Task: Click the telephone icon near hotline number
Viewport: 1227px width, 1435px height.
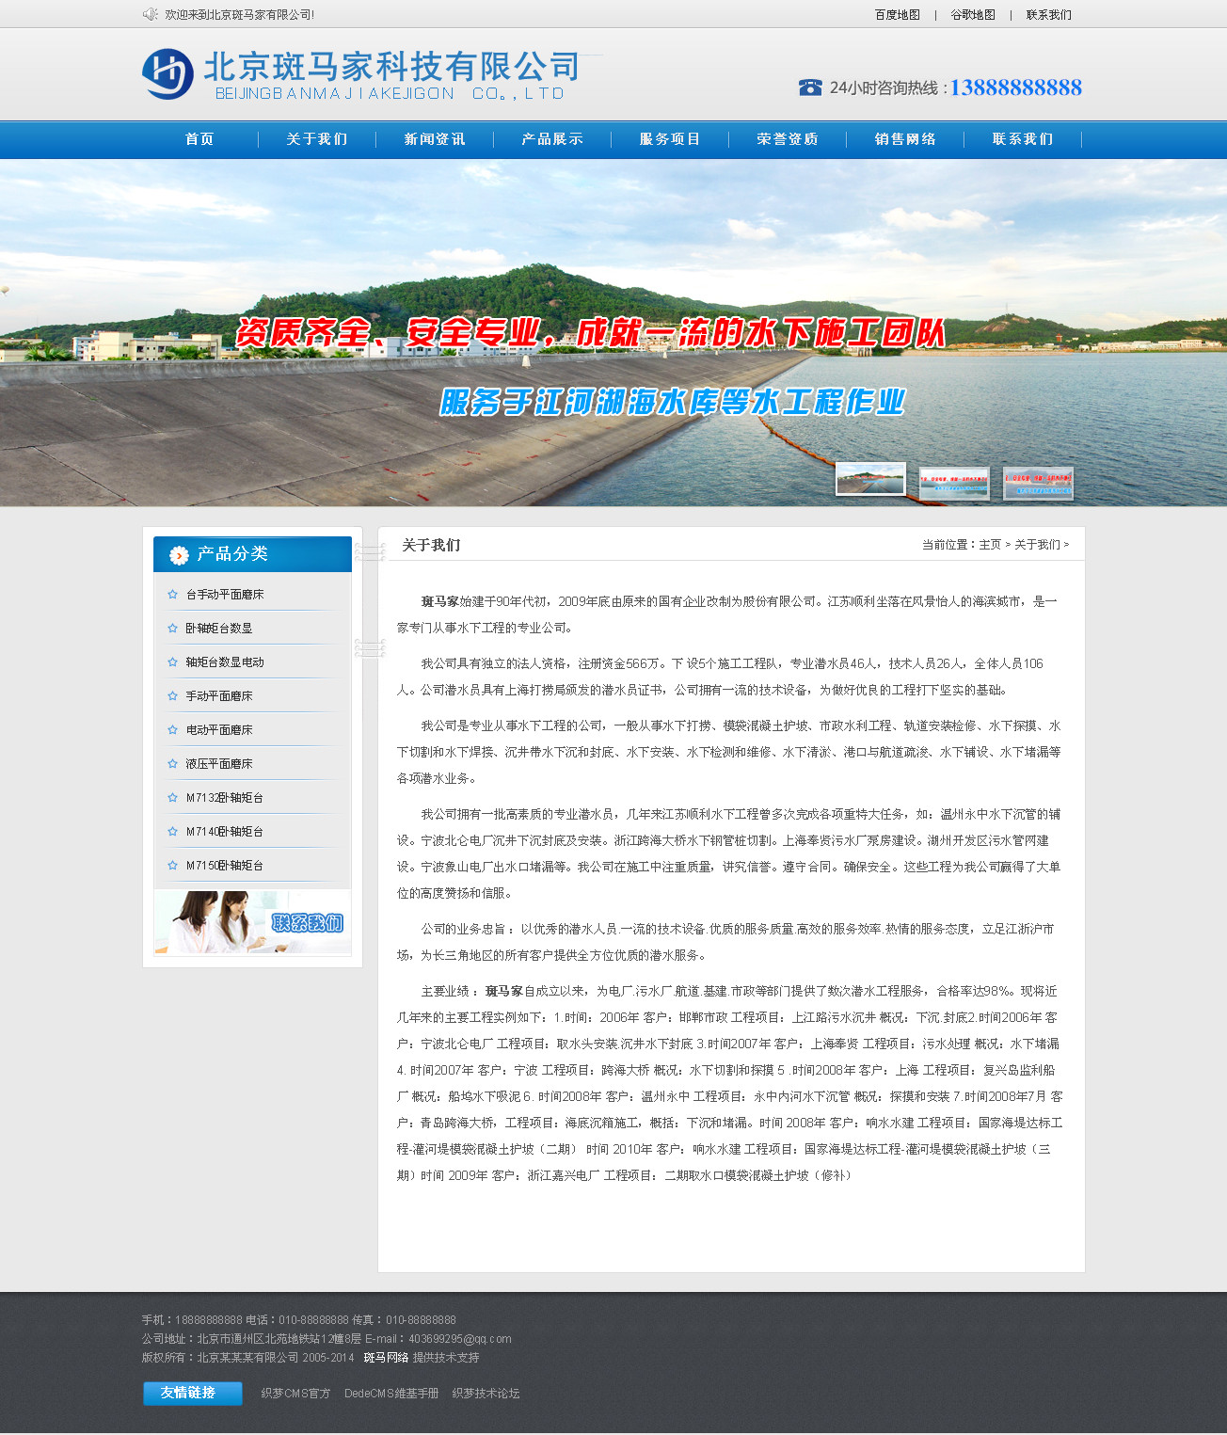Action: tap(810, 88)
